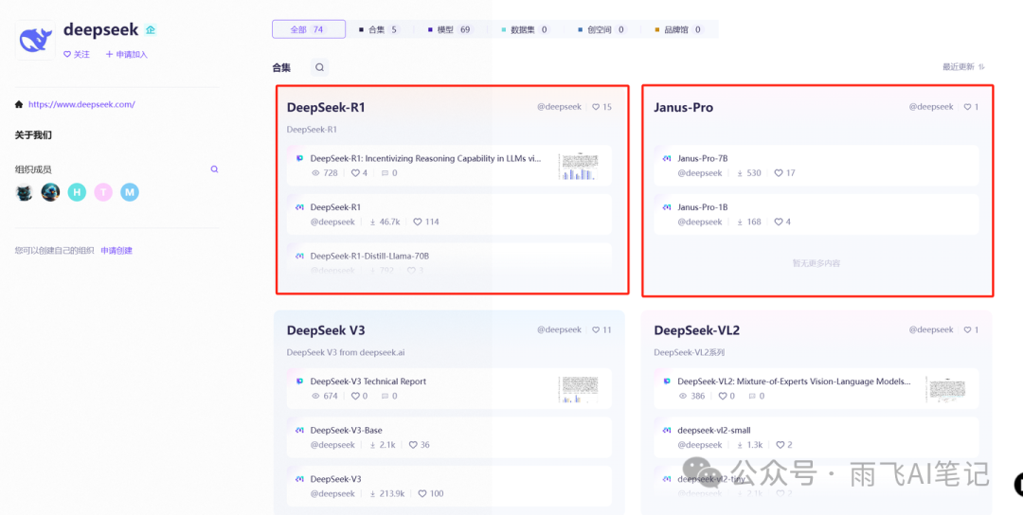Image resolution: width=1023 pixels, height=515 pixels.
Task: Click the search icon next to 合集
Action: point(320,67)
